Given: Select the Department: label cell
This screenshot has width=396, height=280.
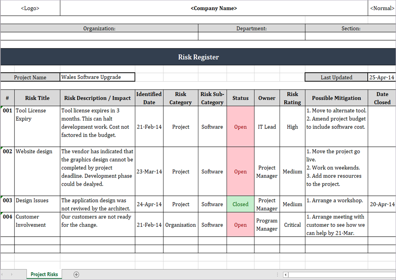Looking at the screenshot, I should [252, 28].
